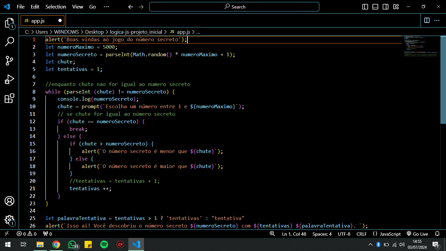Open WhatsApp from the taskbar
Screen dimensions: 446x251
coord(72,244)
